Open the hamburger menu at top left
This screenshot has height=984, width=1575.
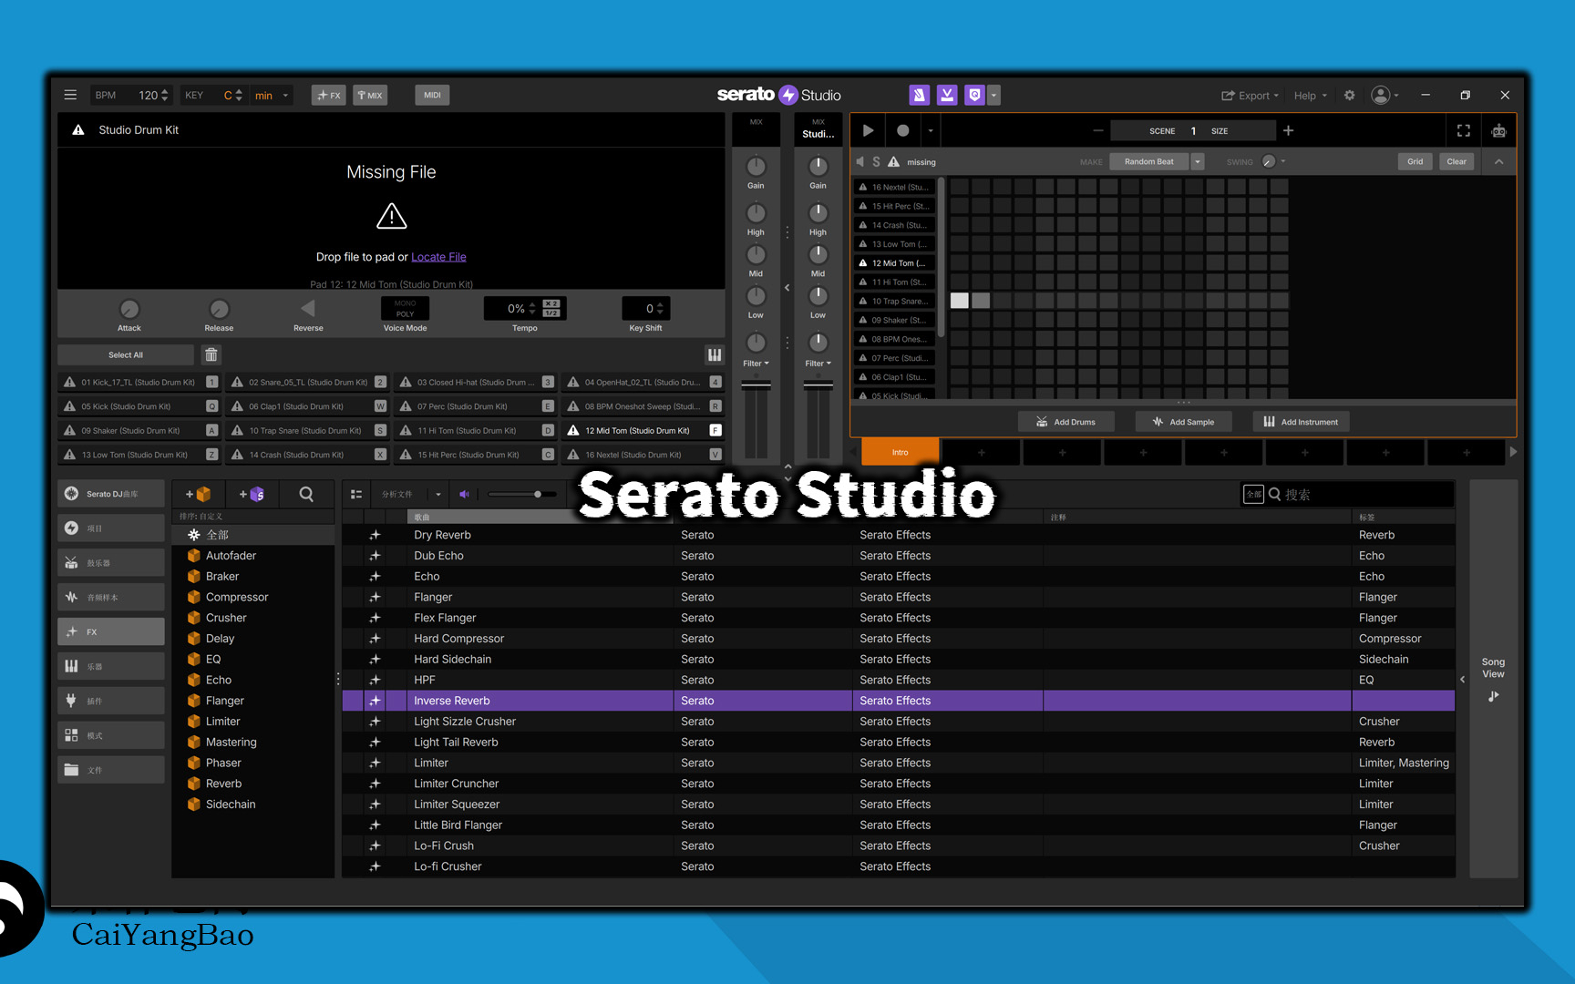(x=70, y=95)
